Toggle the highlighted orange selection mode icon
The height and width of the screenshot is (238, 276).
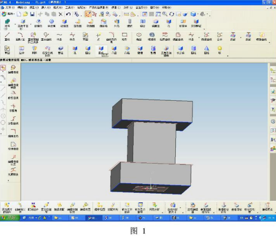tap(88, 14)
